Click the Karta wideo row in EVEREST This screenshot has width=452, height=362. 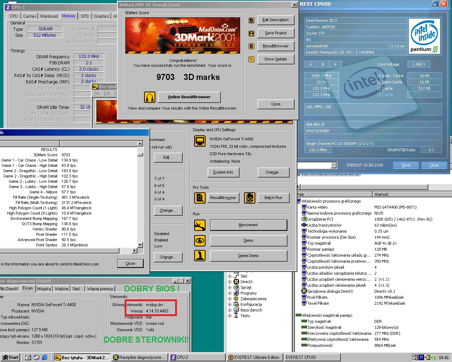(x=374, y=207)
